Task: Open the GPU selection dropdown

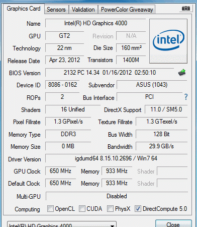Action: pyautogui.click(x=62, y=224)
